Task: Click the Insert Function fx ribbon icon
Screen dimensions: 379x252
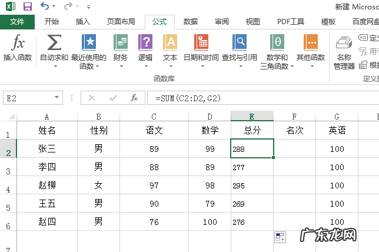Action: pos(18,42)
